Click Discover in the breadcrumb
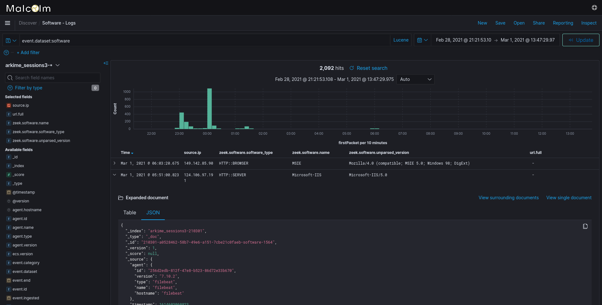This screenshot has height=305, width=602. pyautogui.click(x=28, y=23)
